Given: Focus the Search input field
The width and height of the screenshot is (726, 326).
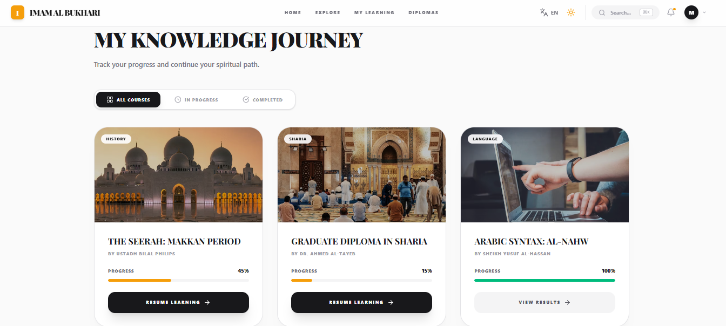Looking at the screenshot, I should pyautogui.click(x=625, y=12).
